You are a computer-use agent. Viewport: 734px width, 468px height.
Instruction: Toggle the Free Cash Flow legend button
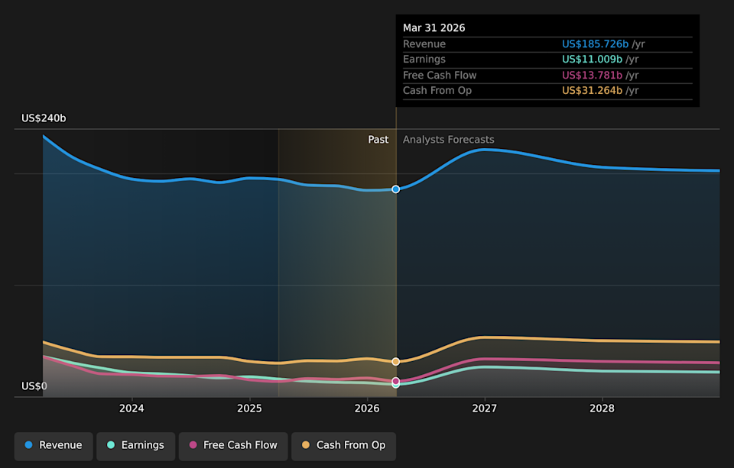click(233, 446)
